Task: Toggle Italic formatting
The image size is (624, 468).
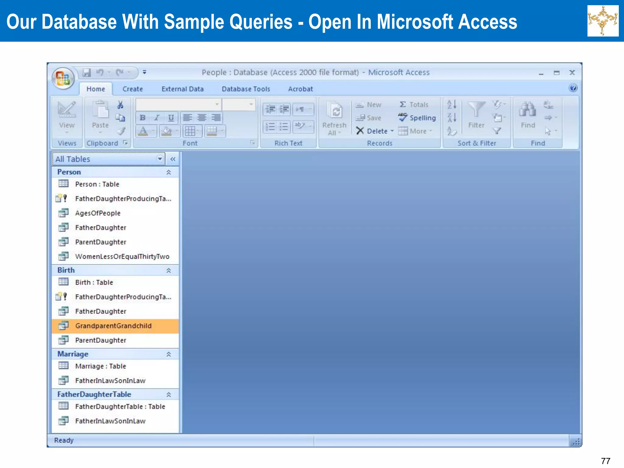Action: tap(157, 118)
